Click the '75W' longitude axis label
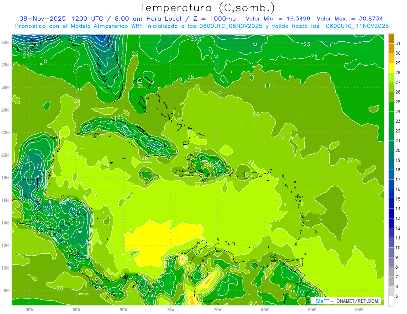407x314 pixels. coord(171,310)
